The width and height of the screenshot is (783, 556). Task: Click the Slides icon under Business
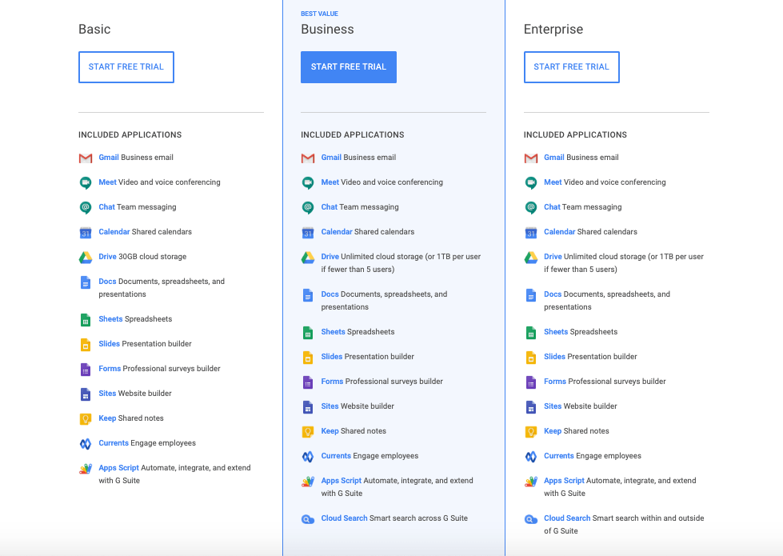point(308,357)
